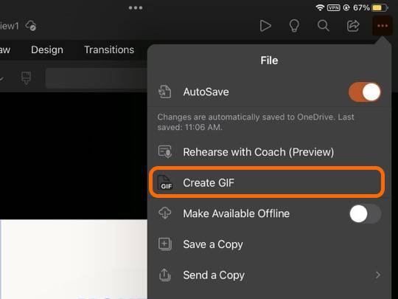The height and width of the screenshot is (299, 398).
Task: Switch to the Transitions tab
Action: [109, 49]
